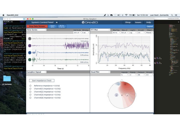Change Log/Lin dropdown in FFT Plot

click(133, 33)
